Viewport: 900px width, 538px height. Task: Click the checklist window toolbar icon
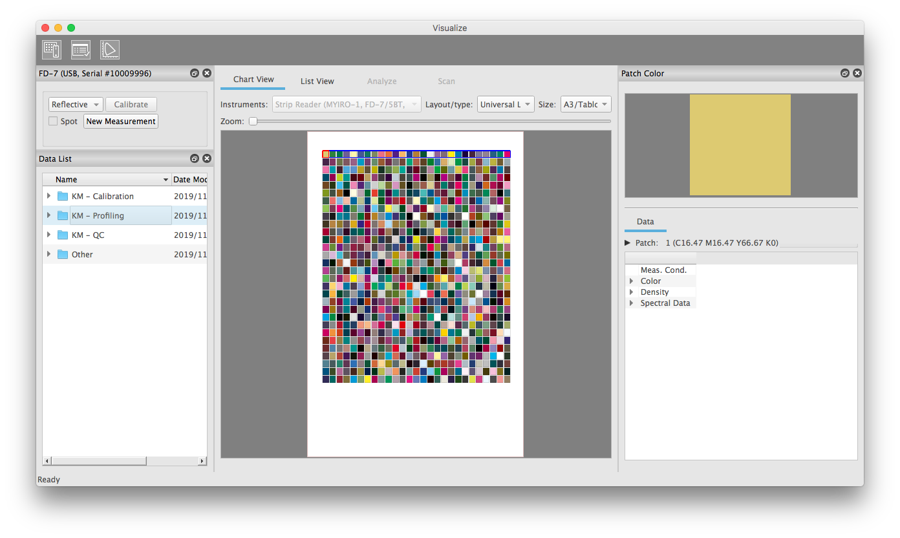point(81,50)
